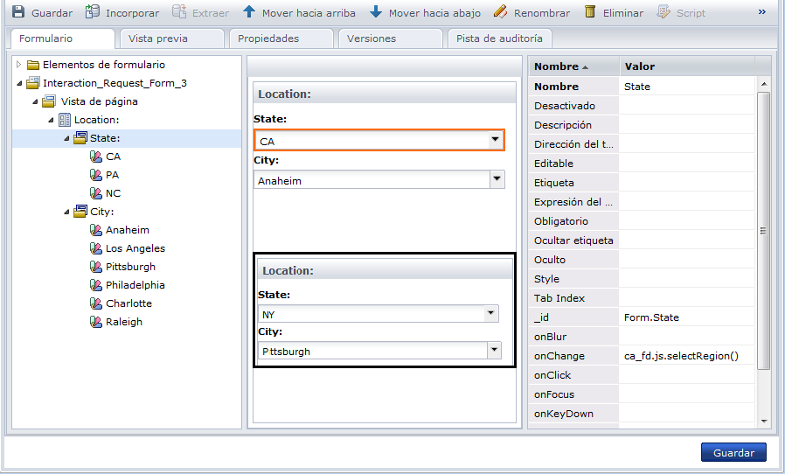Select the Style property row

[642, 279]
